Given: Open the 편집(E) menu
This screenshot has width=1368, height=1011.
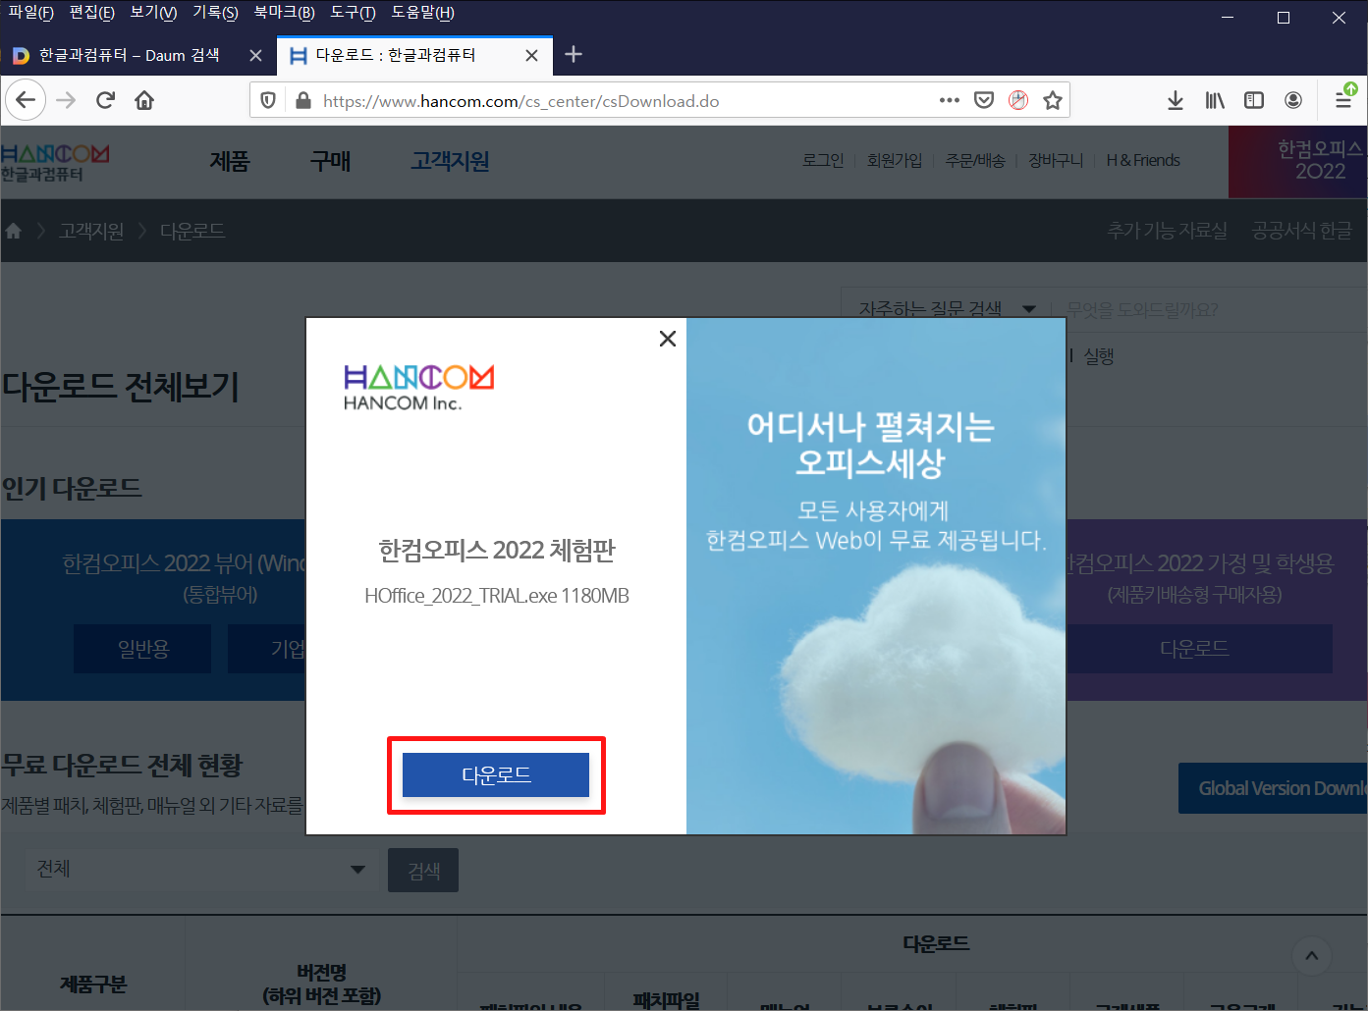Looking at the screenshot, I should click(x=92, y=13).
